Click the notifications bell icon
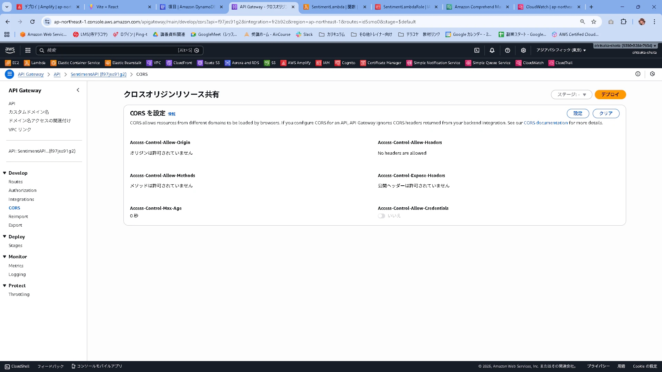This screenshot has height=372, width=662. (x=492, y=50)
